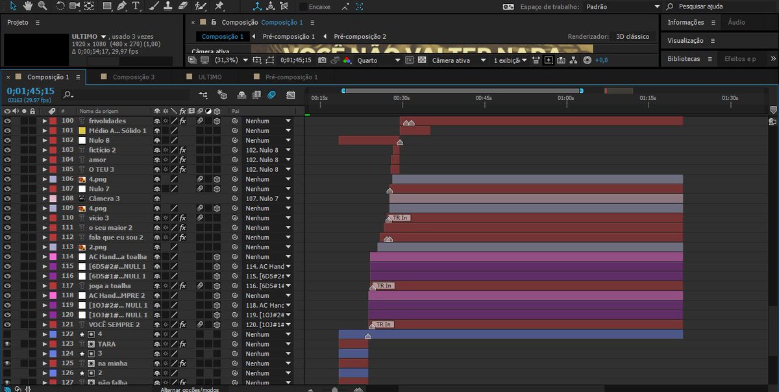Image resolution: width=779 pixels, height=392 pixels.
Task: Select the Pan Behind anchor point tool
Action: [89, 6]
